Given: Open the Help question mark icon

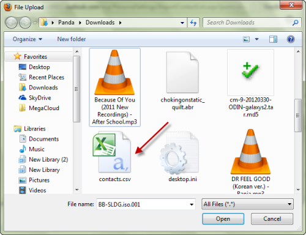Looking at the screenshot, I should coord(291,39).
